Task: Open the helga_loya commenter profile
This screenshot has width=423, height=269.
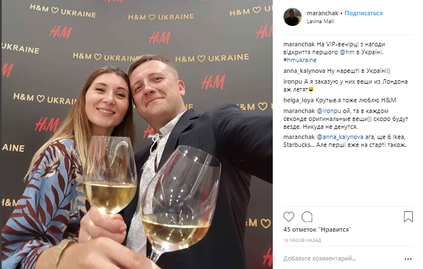Action: point(298,100)
